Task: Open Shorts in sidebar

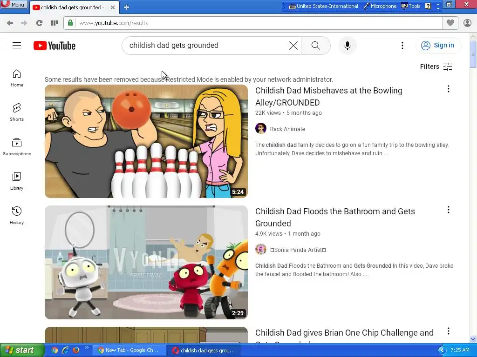Action: [x=17, y=112]
